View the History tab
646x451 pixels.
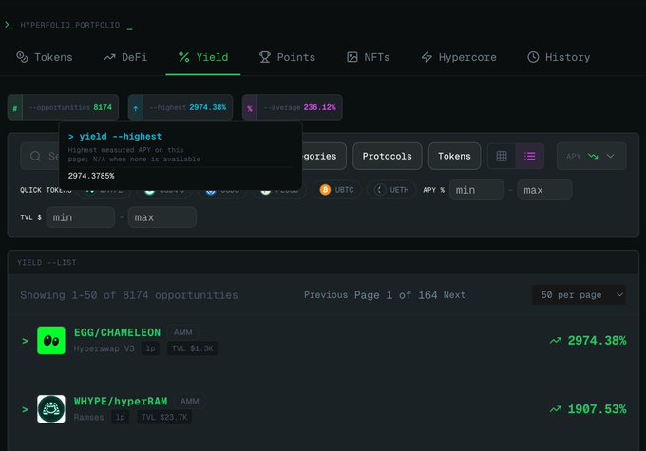(559, 57)
